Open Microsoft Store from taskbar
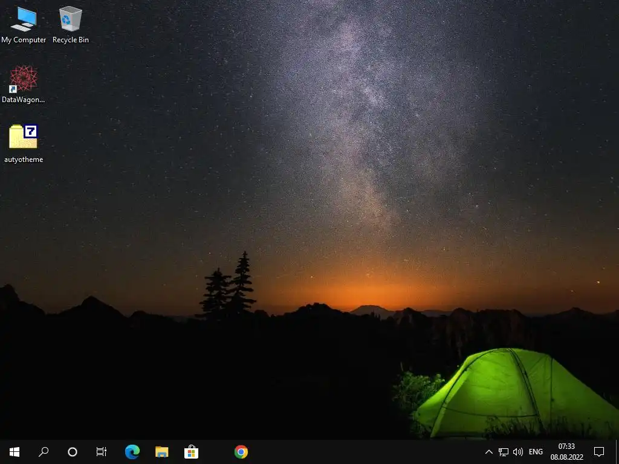The image size is (619, 464). coord(192,452)
